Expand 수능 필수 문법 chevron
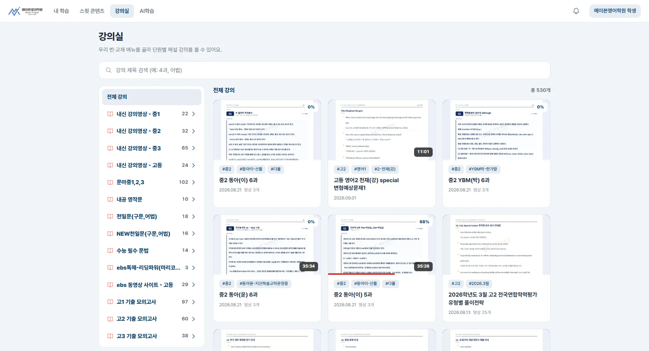The height and width of the screenshot is (351, 649). coord(194,251)
